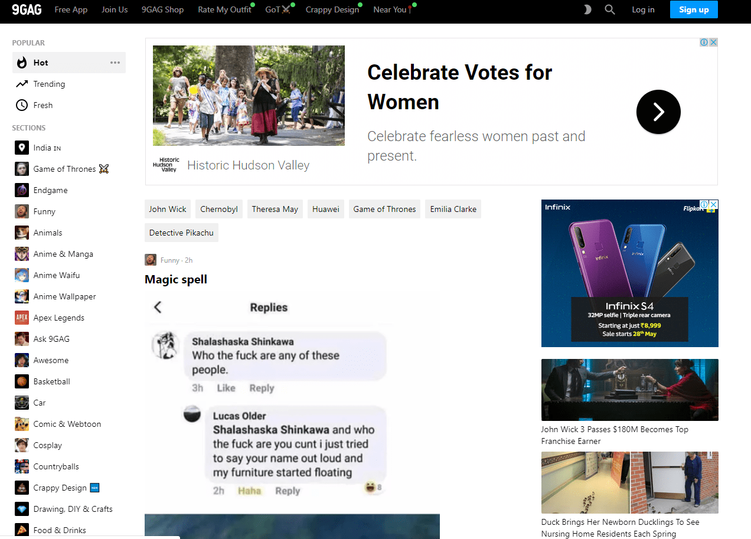Click the Countryballs section icon
Screen dimensions: 751x539
(22, 466)
